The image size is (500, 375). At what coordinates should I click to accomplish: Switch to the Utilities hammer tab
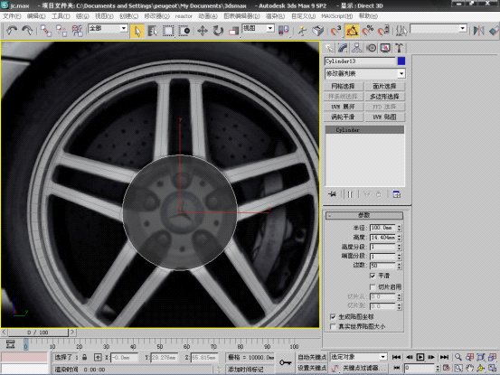399,48
